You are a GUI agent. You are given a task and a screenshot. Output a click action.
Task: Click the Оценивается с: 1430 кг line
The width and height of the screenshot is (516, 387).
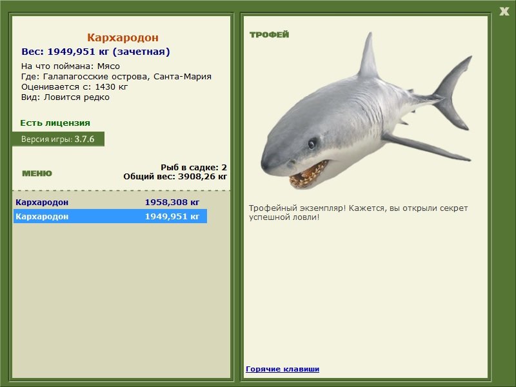pyautogui.click(x=74, y=87)
